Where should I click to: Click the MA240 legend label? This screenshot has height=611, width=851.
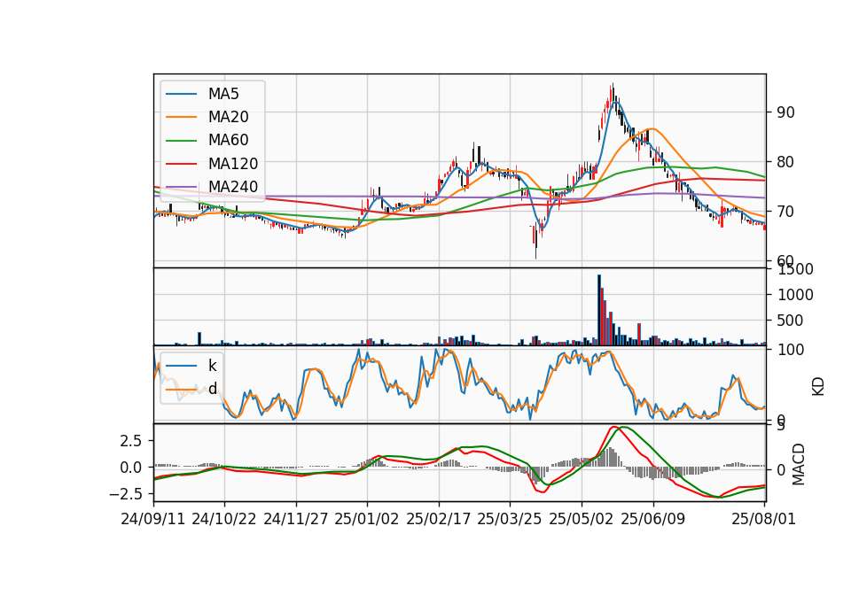[x=233, y=187]
